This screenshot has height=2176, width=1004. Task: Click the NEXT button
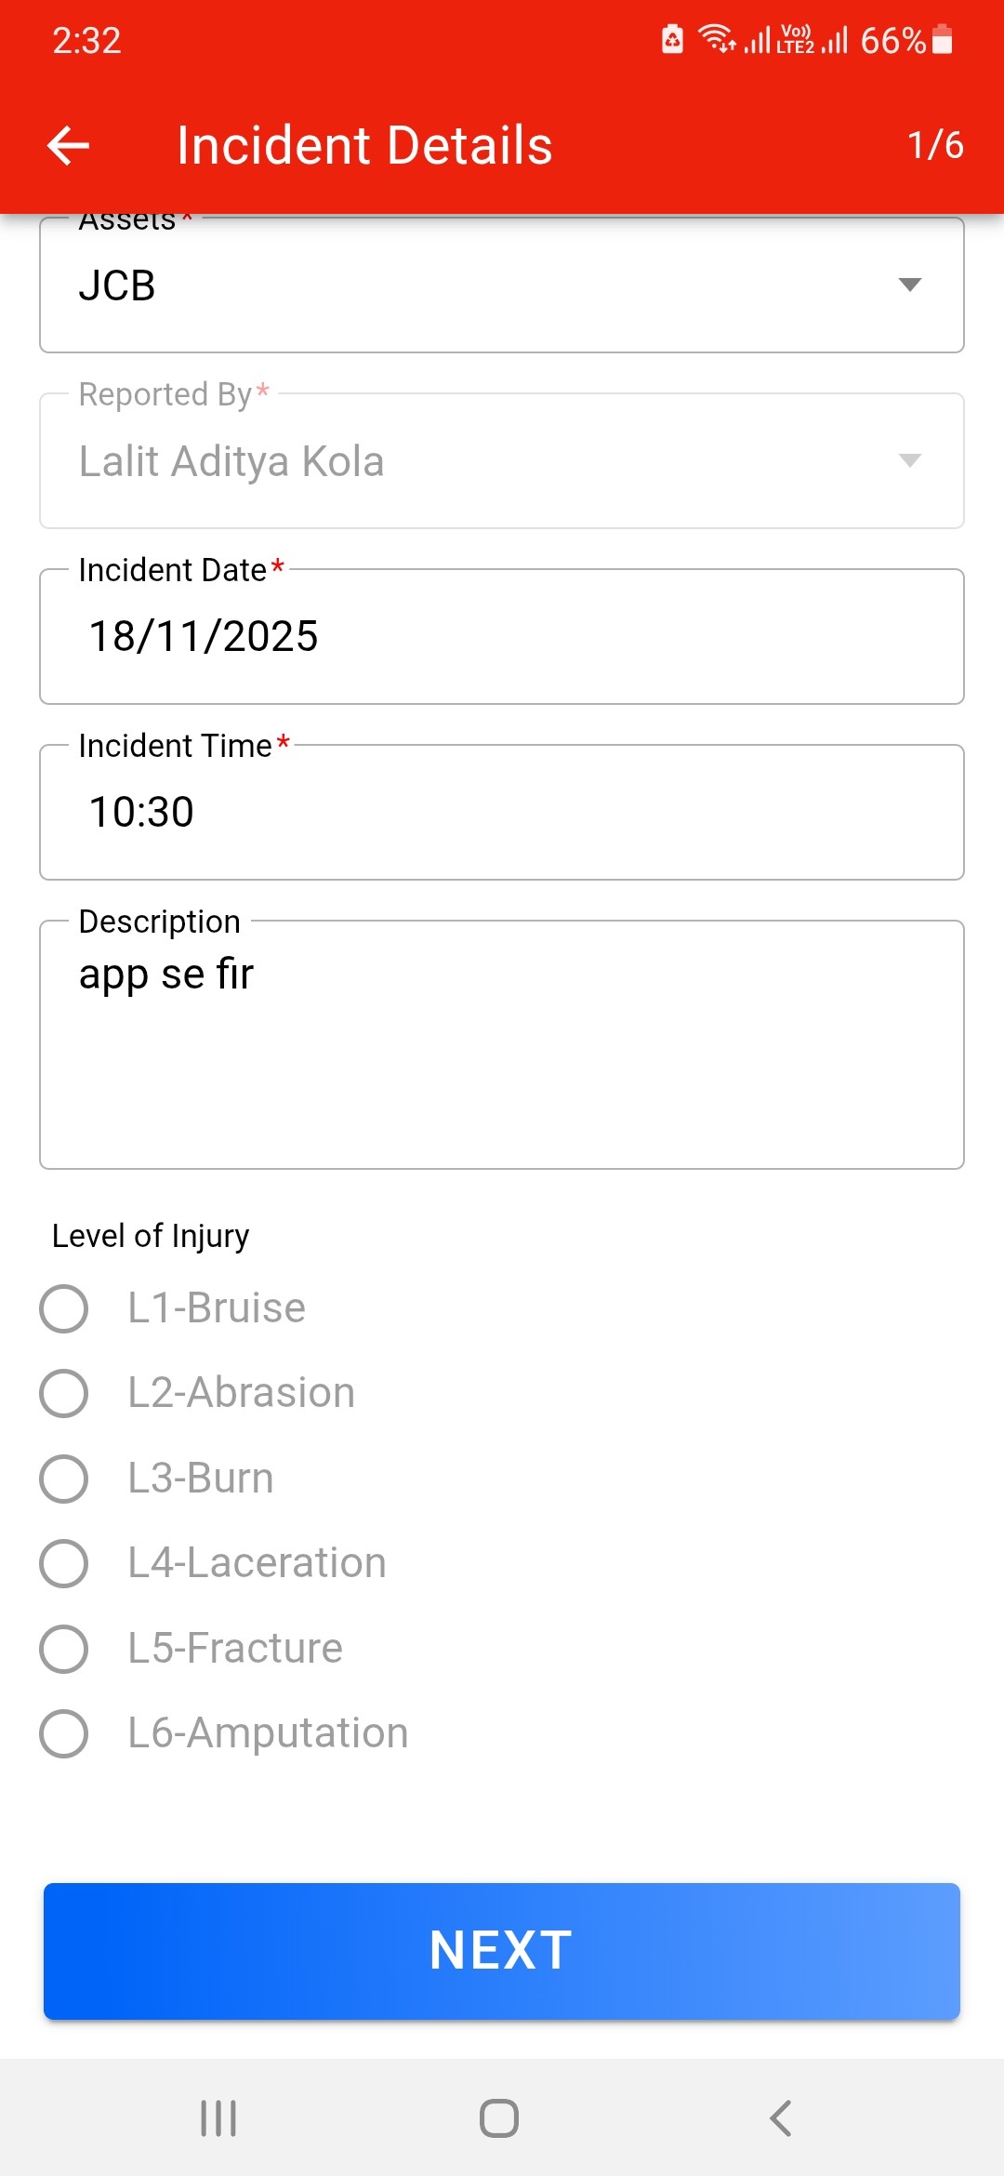502,1951
